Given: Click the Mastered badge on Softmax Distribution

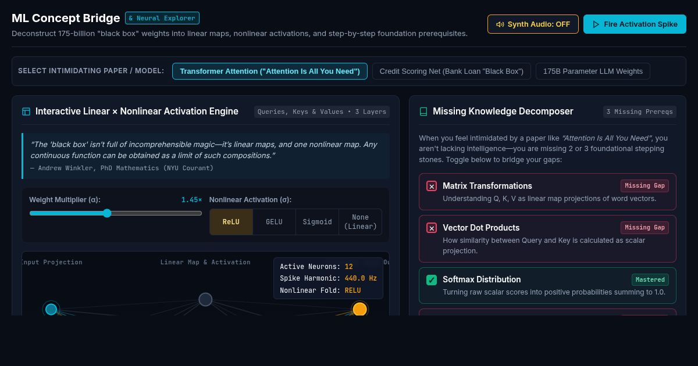Looking at the screenshot, I should [x=650, y=280].
